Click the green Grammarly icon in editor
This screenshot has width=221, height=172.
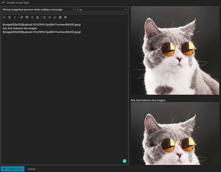(x=125, y=161)
